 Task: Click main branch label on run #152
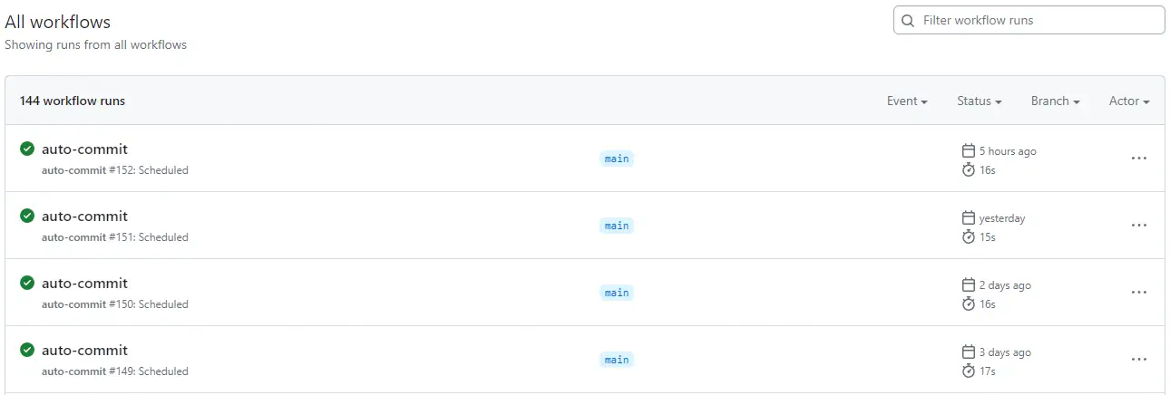tap(617, 159)
